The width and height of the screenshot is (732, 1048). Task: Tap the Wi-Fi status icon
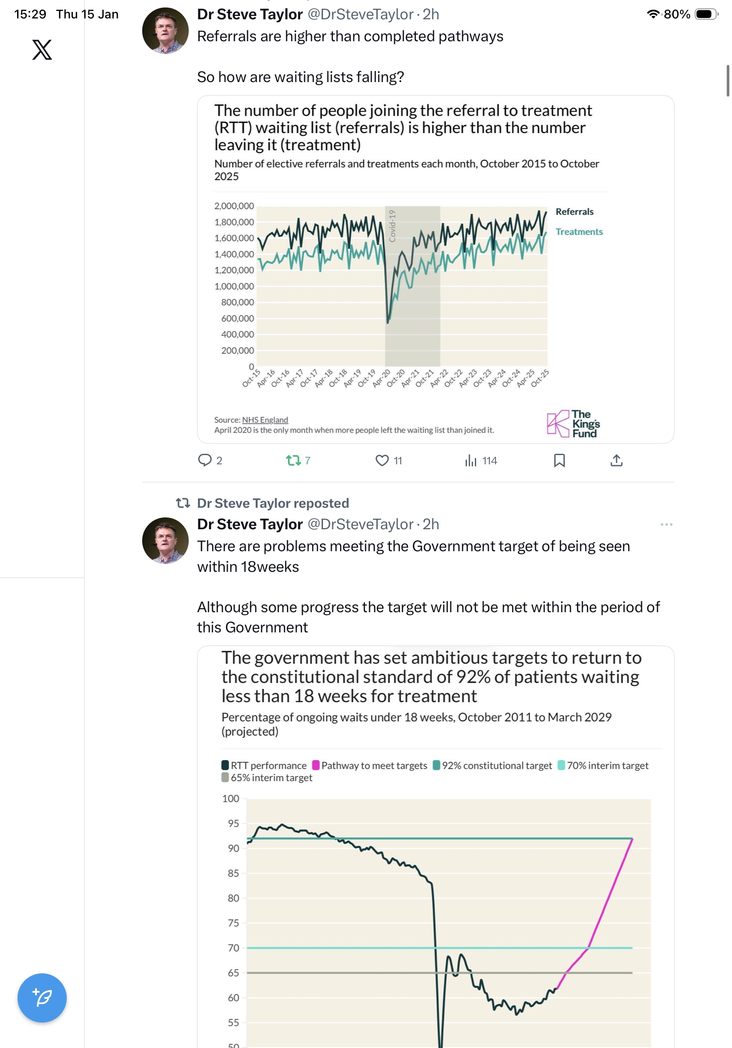[653, 14]
